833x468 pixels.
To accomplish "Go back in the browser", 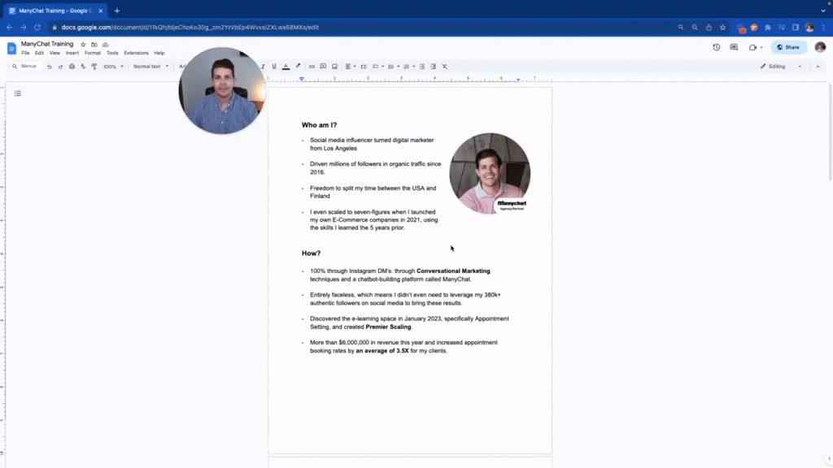I will point(10,27).
